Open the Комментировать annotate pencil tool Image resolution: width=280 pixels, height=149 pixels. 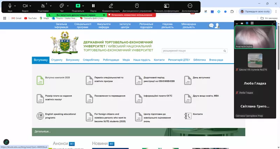point(111,6)
